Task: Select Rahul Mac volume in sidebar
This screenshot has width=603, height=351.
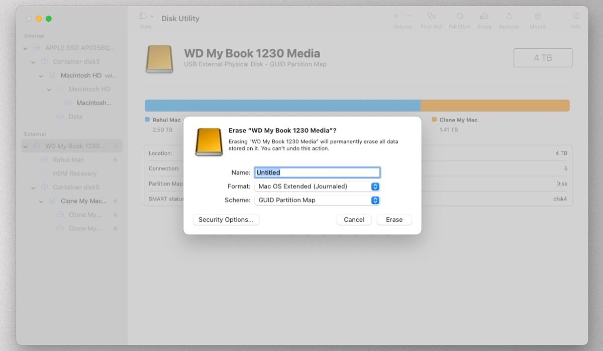Action: tap(72, 160)
